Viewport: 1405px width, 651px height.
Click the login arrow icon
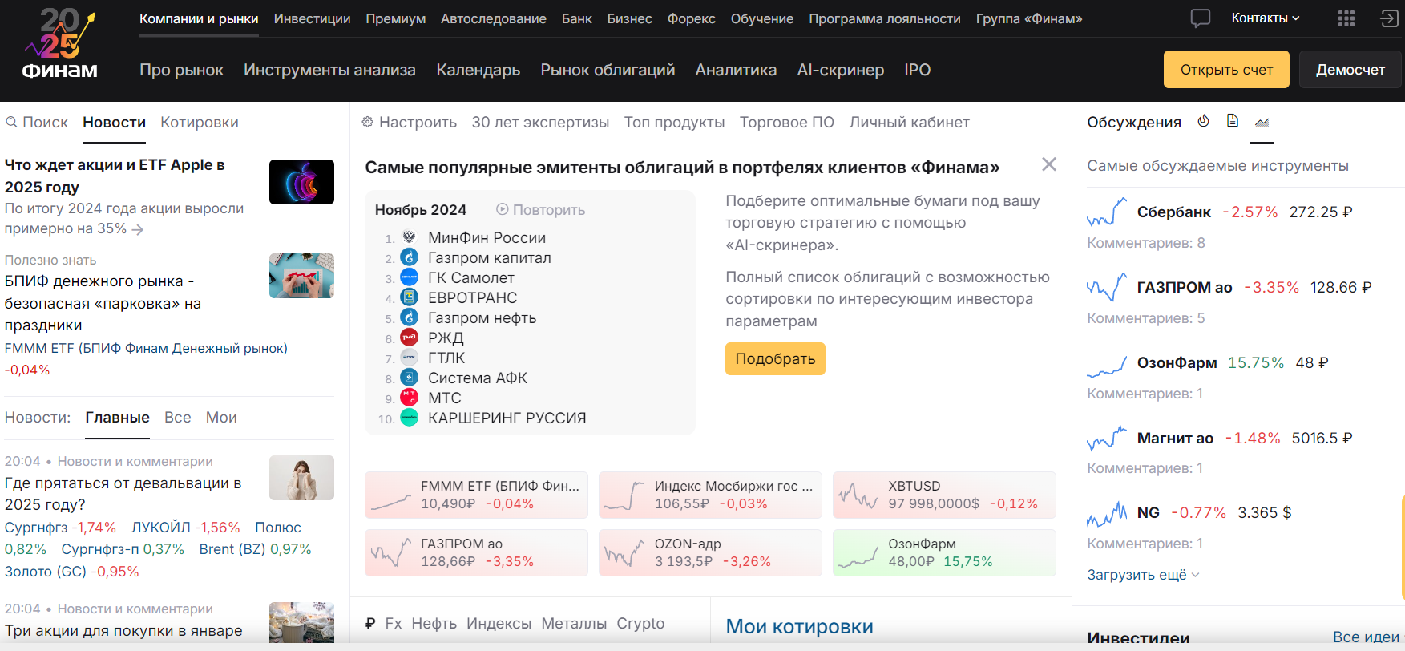1389,18
